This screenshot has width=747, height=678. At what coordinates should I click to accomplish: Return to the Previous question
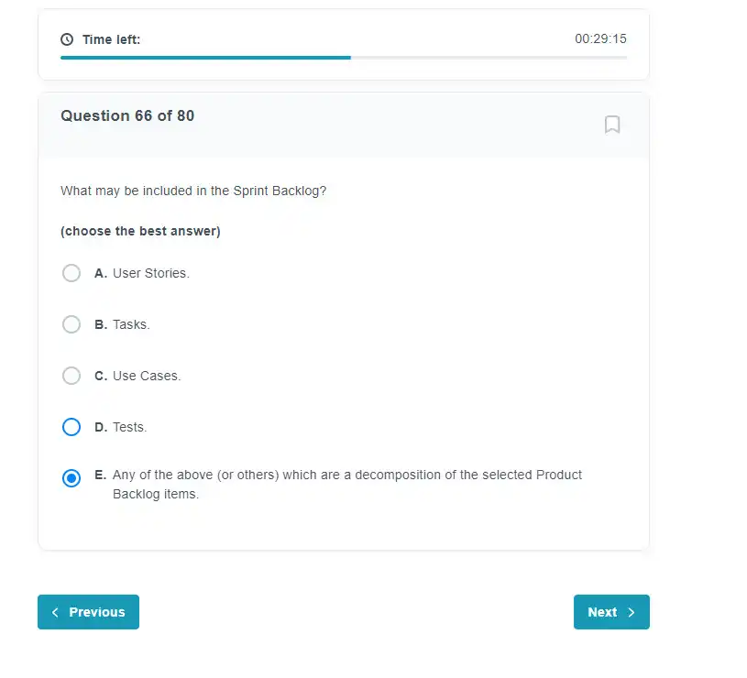coord(89,612)
